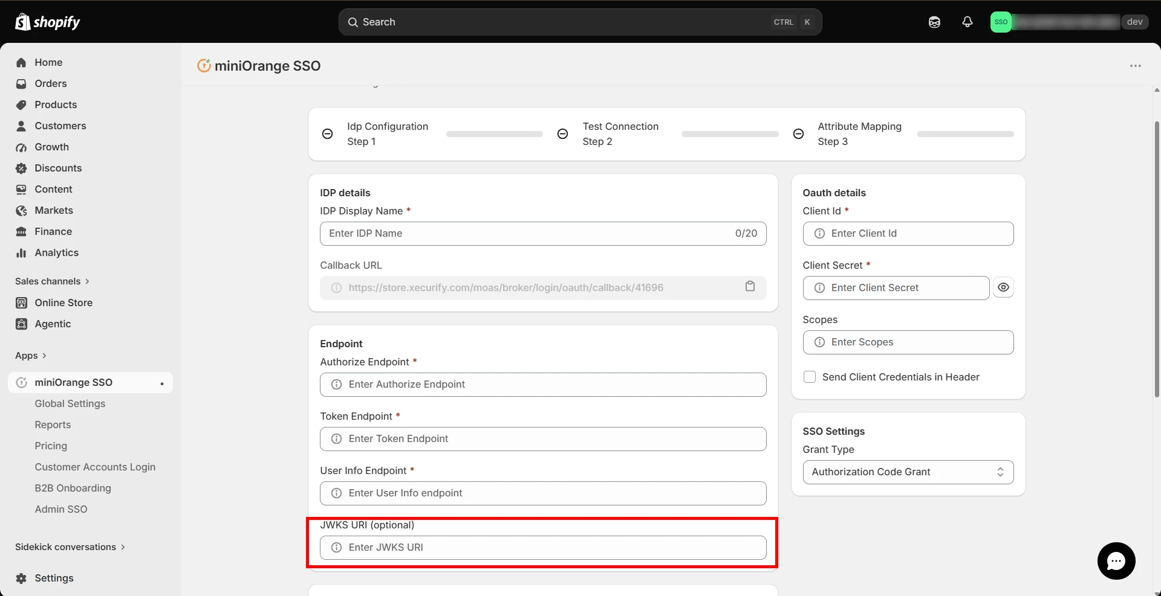1161x596 pixels.
Task: Click the info icon in Authorize Endpoint field
Action: tap(336, 385)
